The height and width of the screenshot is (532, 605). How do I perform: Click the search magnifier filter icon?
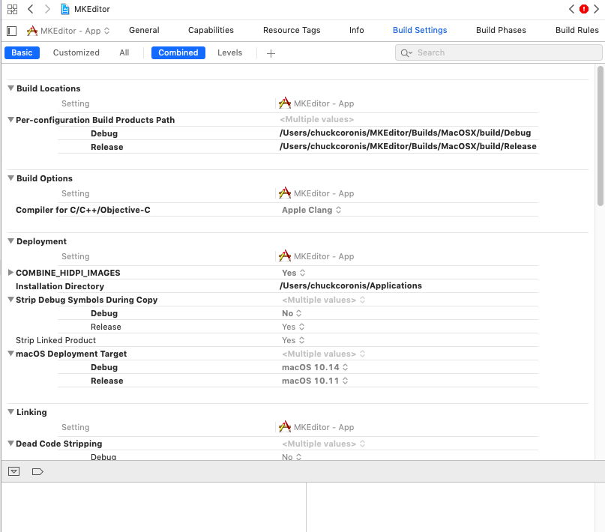pyautogui.click(x=406, y=52)
